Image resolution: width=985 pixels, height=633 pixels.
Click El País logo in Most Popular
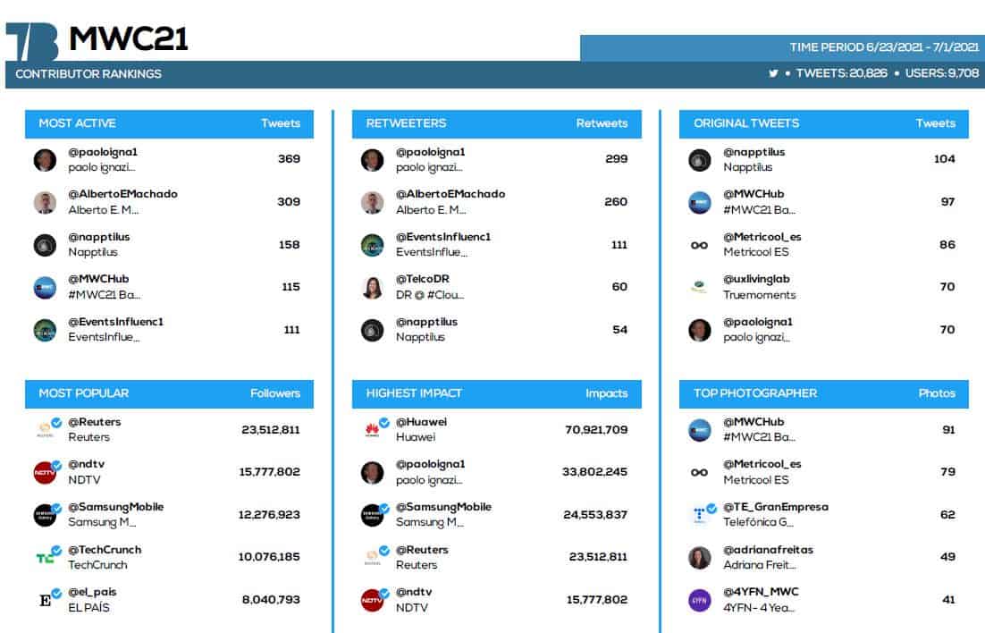(x=46, y=600)
